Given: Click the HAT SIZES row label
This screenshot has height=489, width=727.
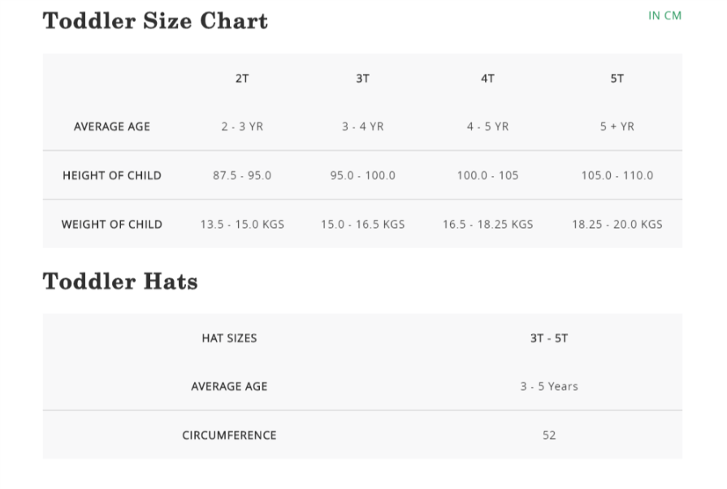Looking at the screenshot, I should point(229,338).
